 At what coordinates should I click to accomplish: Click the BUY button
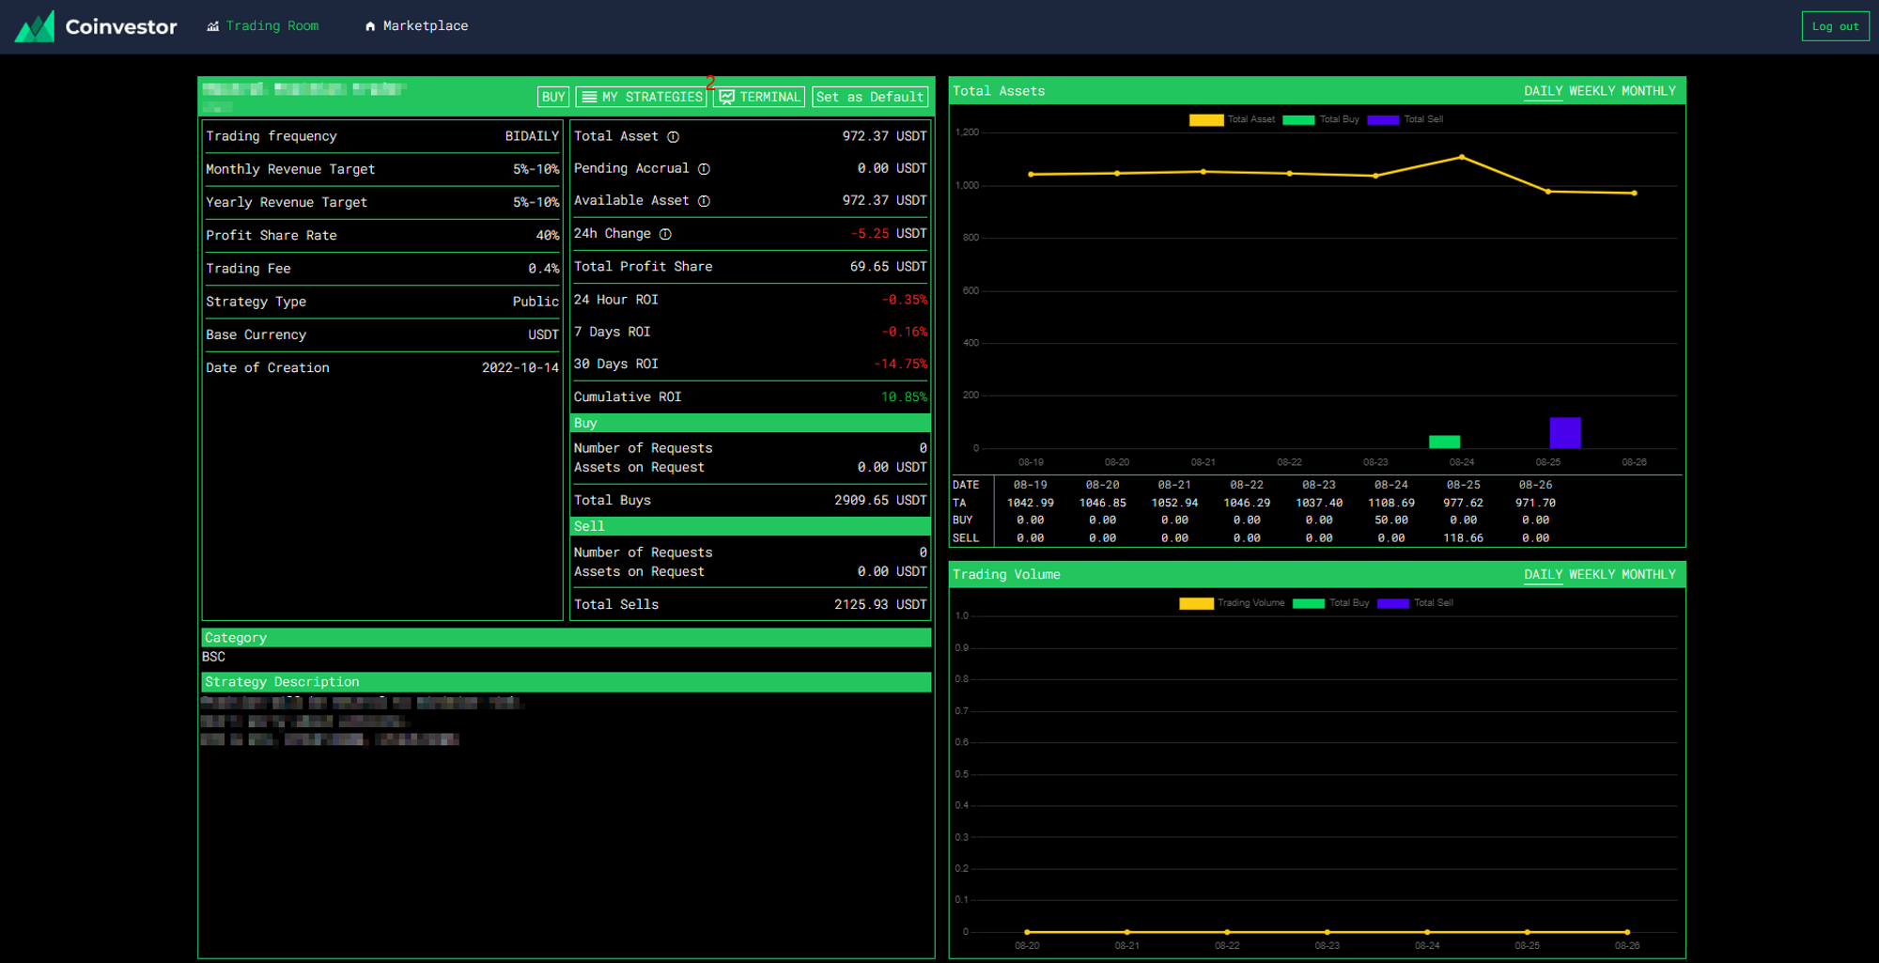click(553, 97)
